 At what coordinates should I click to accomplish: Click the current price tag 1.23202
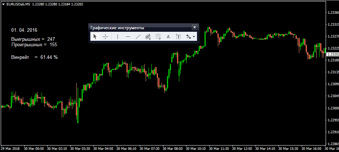(333, 54)
